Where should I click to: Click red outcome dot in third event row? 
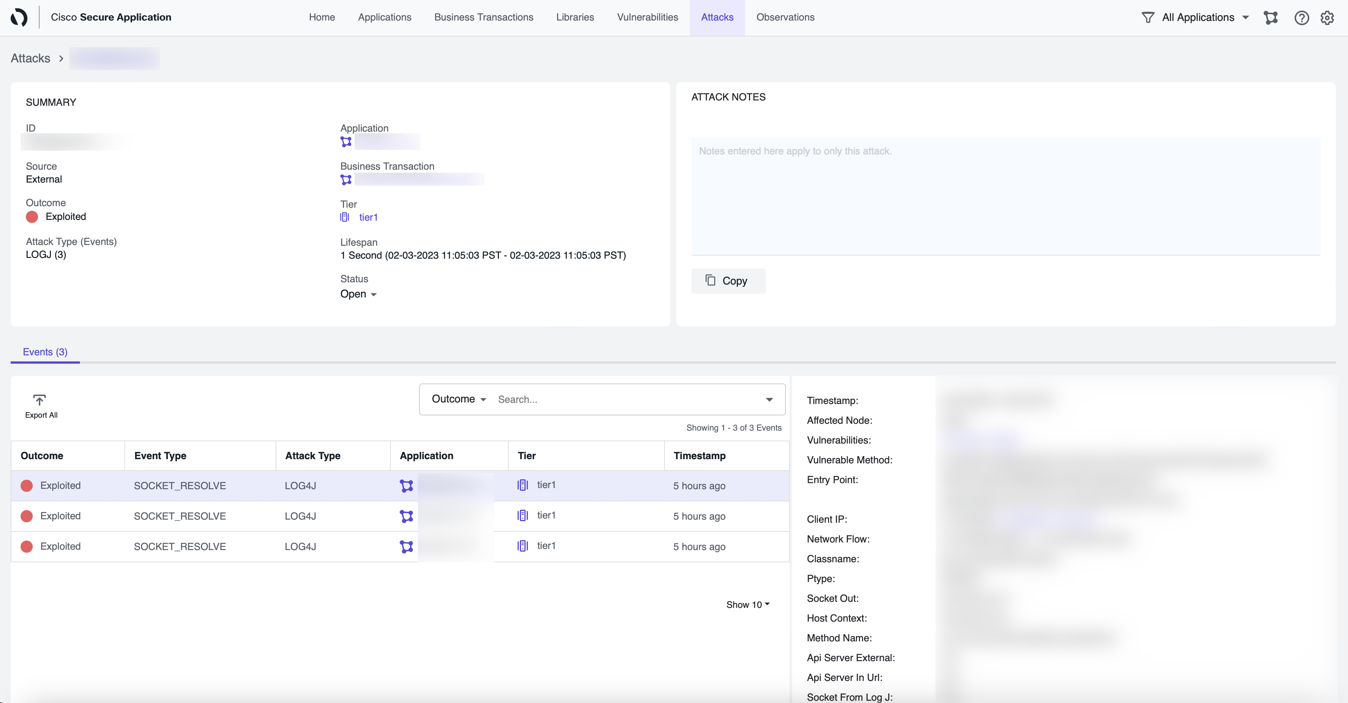27,547
